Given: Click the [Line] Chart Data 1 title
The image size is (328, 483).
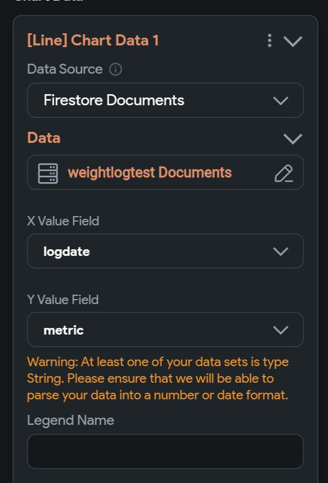Looking at the screenshot, I should click(93, 40).
